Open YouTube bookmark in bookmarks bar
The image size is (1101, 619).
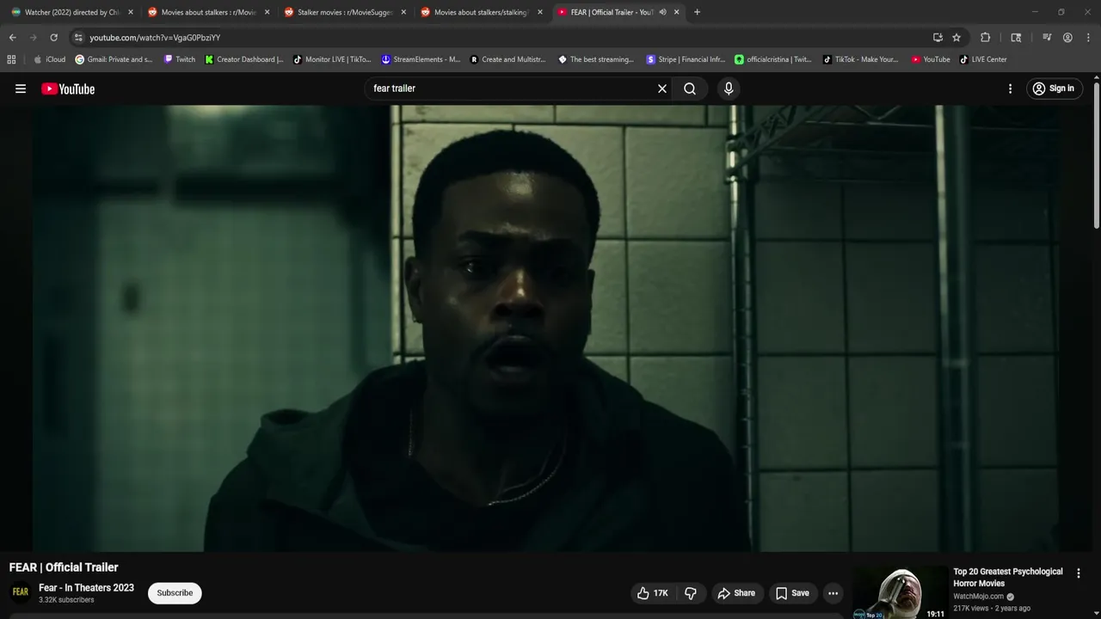click(931, 59)
